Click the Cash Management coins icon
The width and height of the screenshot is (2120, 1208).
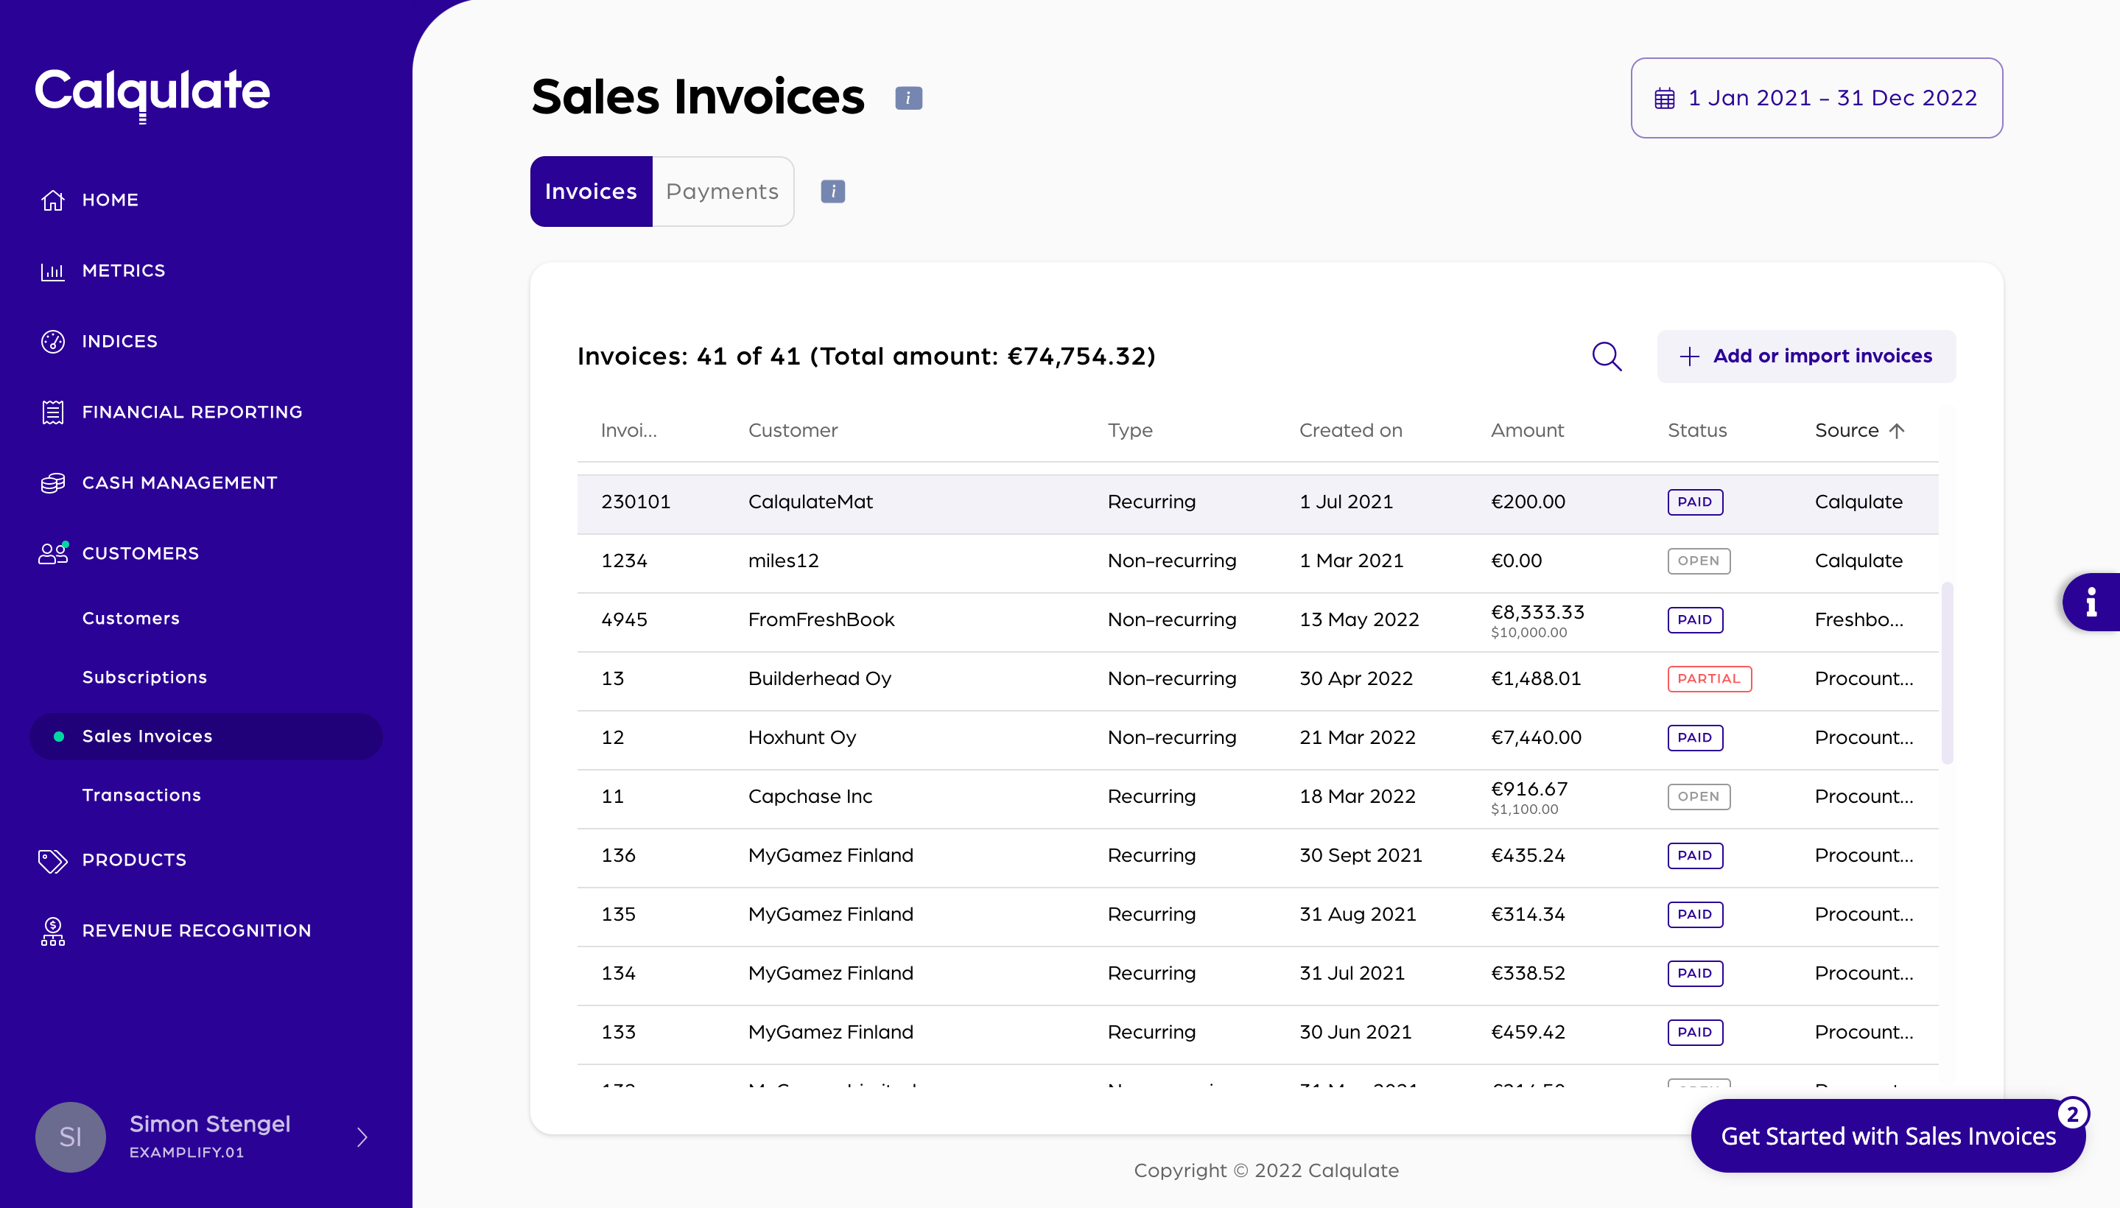(x=52, y=483)
